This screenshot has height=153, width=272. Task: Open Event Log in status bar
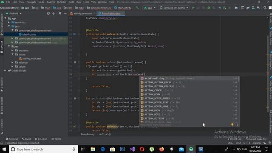click(235, 139)
